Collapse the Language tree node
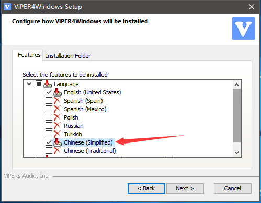This screenshot has height=203, width=261. [x=29, y=84]
